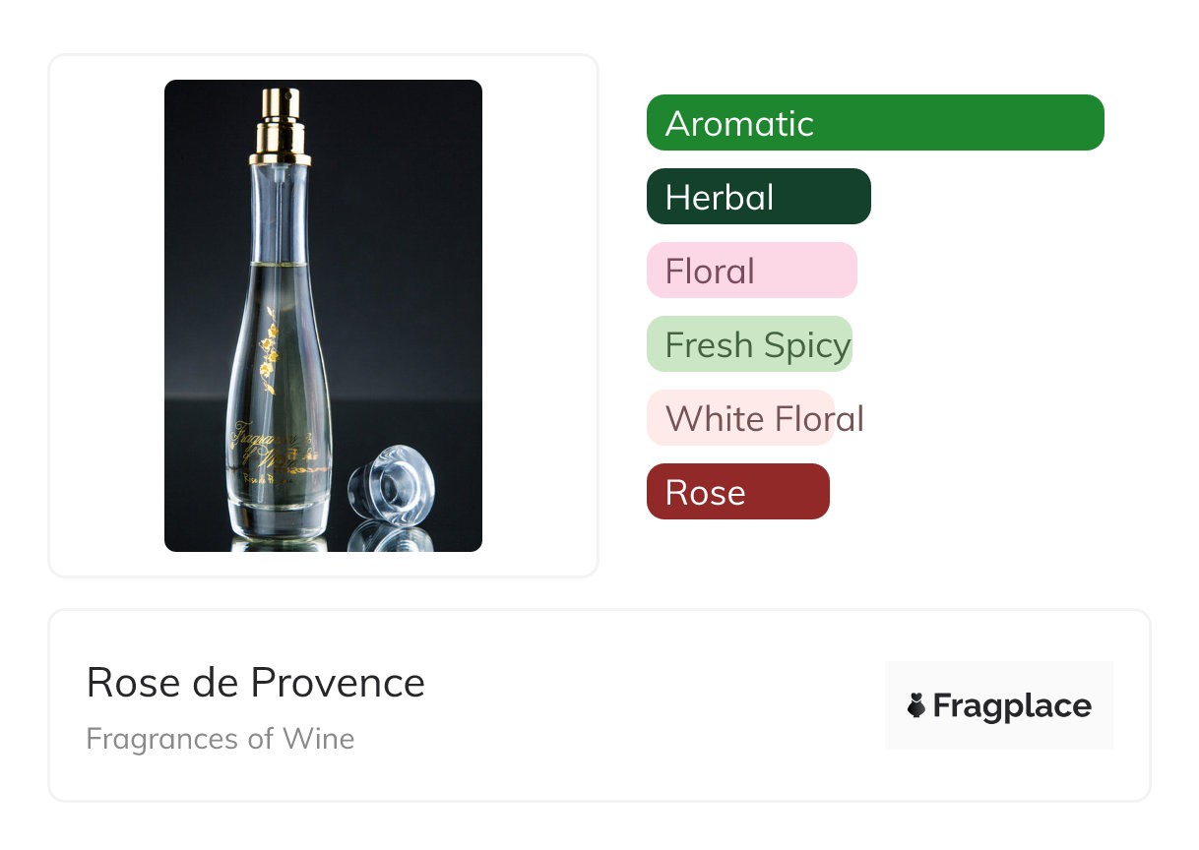Click the White Floral accord bar
The height and width of the screenshot is (850, 1199).
740,418
